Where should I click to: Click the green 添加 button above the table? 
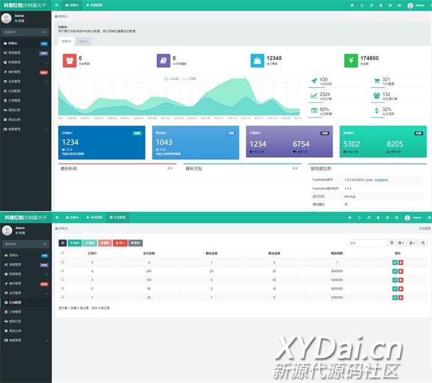(75, 243)
